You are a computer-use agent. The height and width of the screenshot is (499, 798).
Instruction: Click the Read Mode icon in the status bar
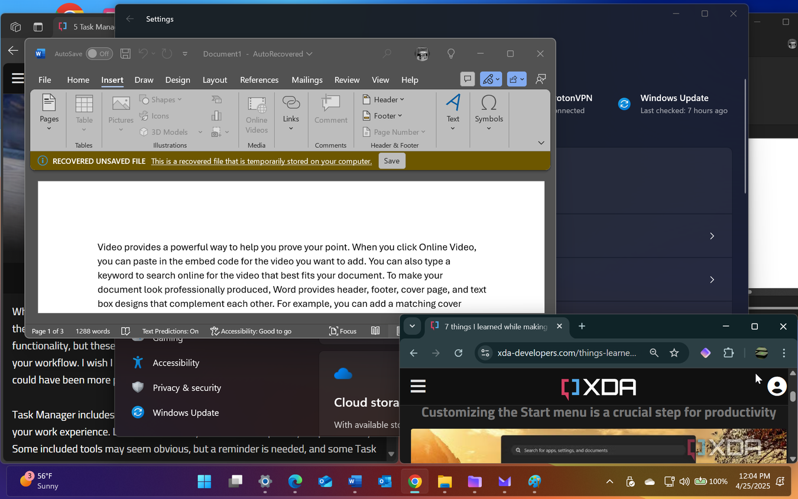(x=375, y=331)
